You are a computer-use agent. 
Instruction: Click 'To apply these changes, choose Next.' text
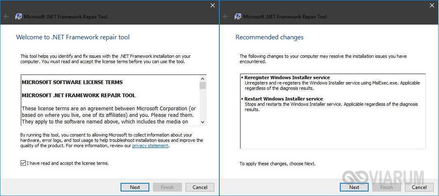[x=277, y=164]
